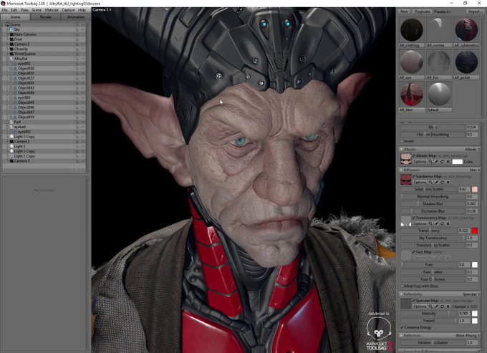Click the Albedo Map texture preview
The width and height of the screenshot is (487, 353).
pos(405,159)
